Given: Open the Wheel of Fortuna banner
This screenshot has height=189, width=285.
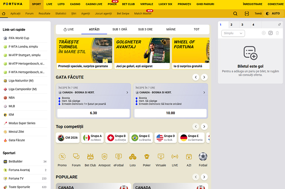Looking at the screenshot, I should click(191, 54).
